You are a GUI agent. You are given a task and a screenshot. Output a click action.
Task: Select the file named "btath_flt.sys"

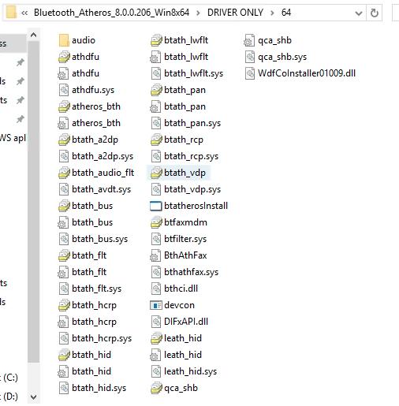coord(97,289)
